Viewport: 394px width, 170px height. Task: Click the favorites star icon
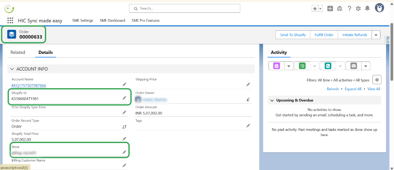click(x=315, y=9)
